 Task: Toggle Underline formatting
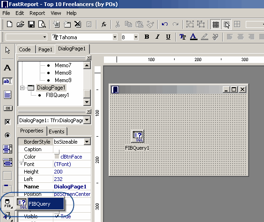[x=168, y=37]
